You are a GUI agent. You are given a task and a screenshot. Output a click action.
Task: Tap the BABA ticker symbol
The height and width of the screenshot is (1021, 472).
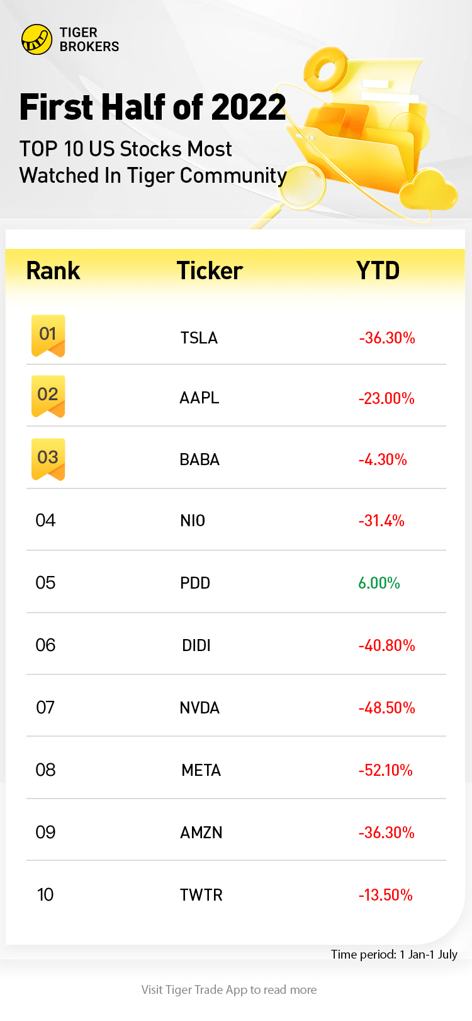tap(199, 460)
